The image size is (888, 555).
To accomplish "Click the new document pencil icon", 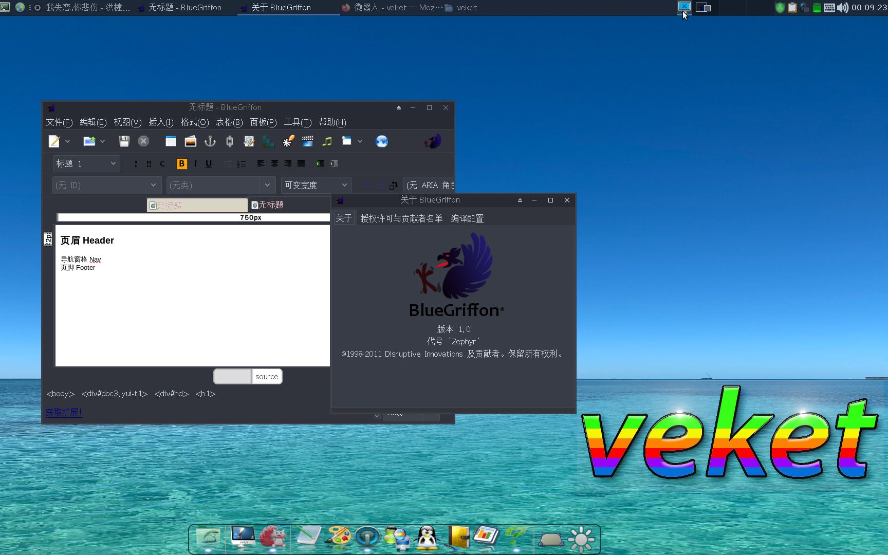I will 54,141.
